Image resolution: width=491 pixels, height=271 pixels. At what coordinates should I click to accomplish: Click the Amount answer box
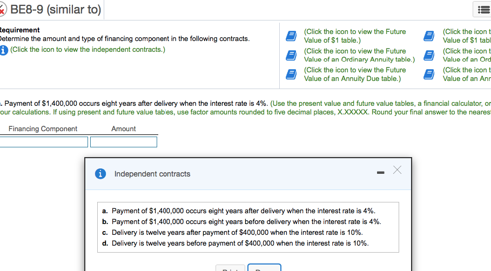pyautogui.click(x=124, y=142)
